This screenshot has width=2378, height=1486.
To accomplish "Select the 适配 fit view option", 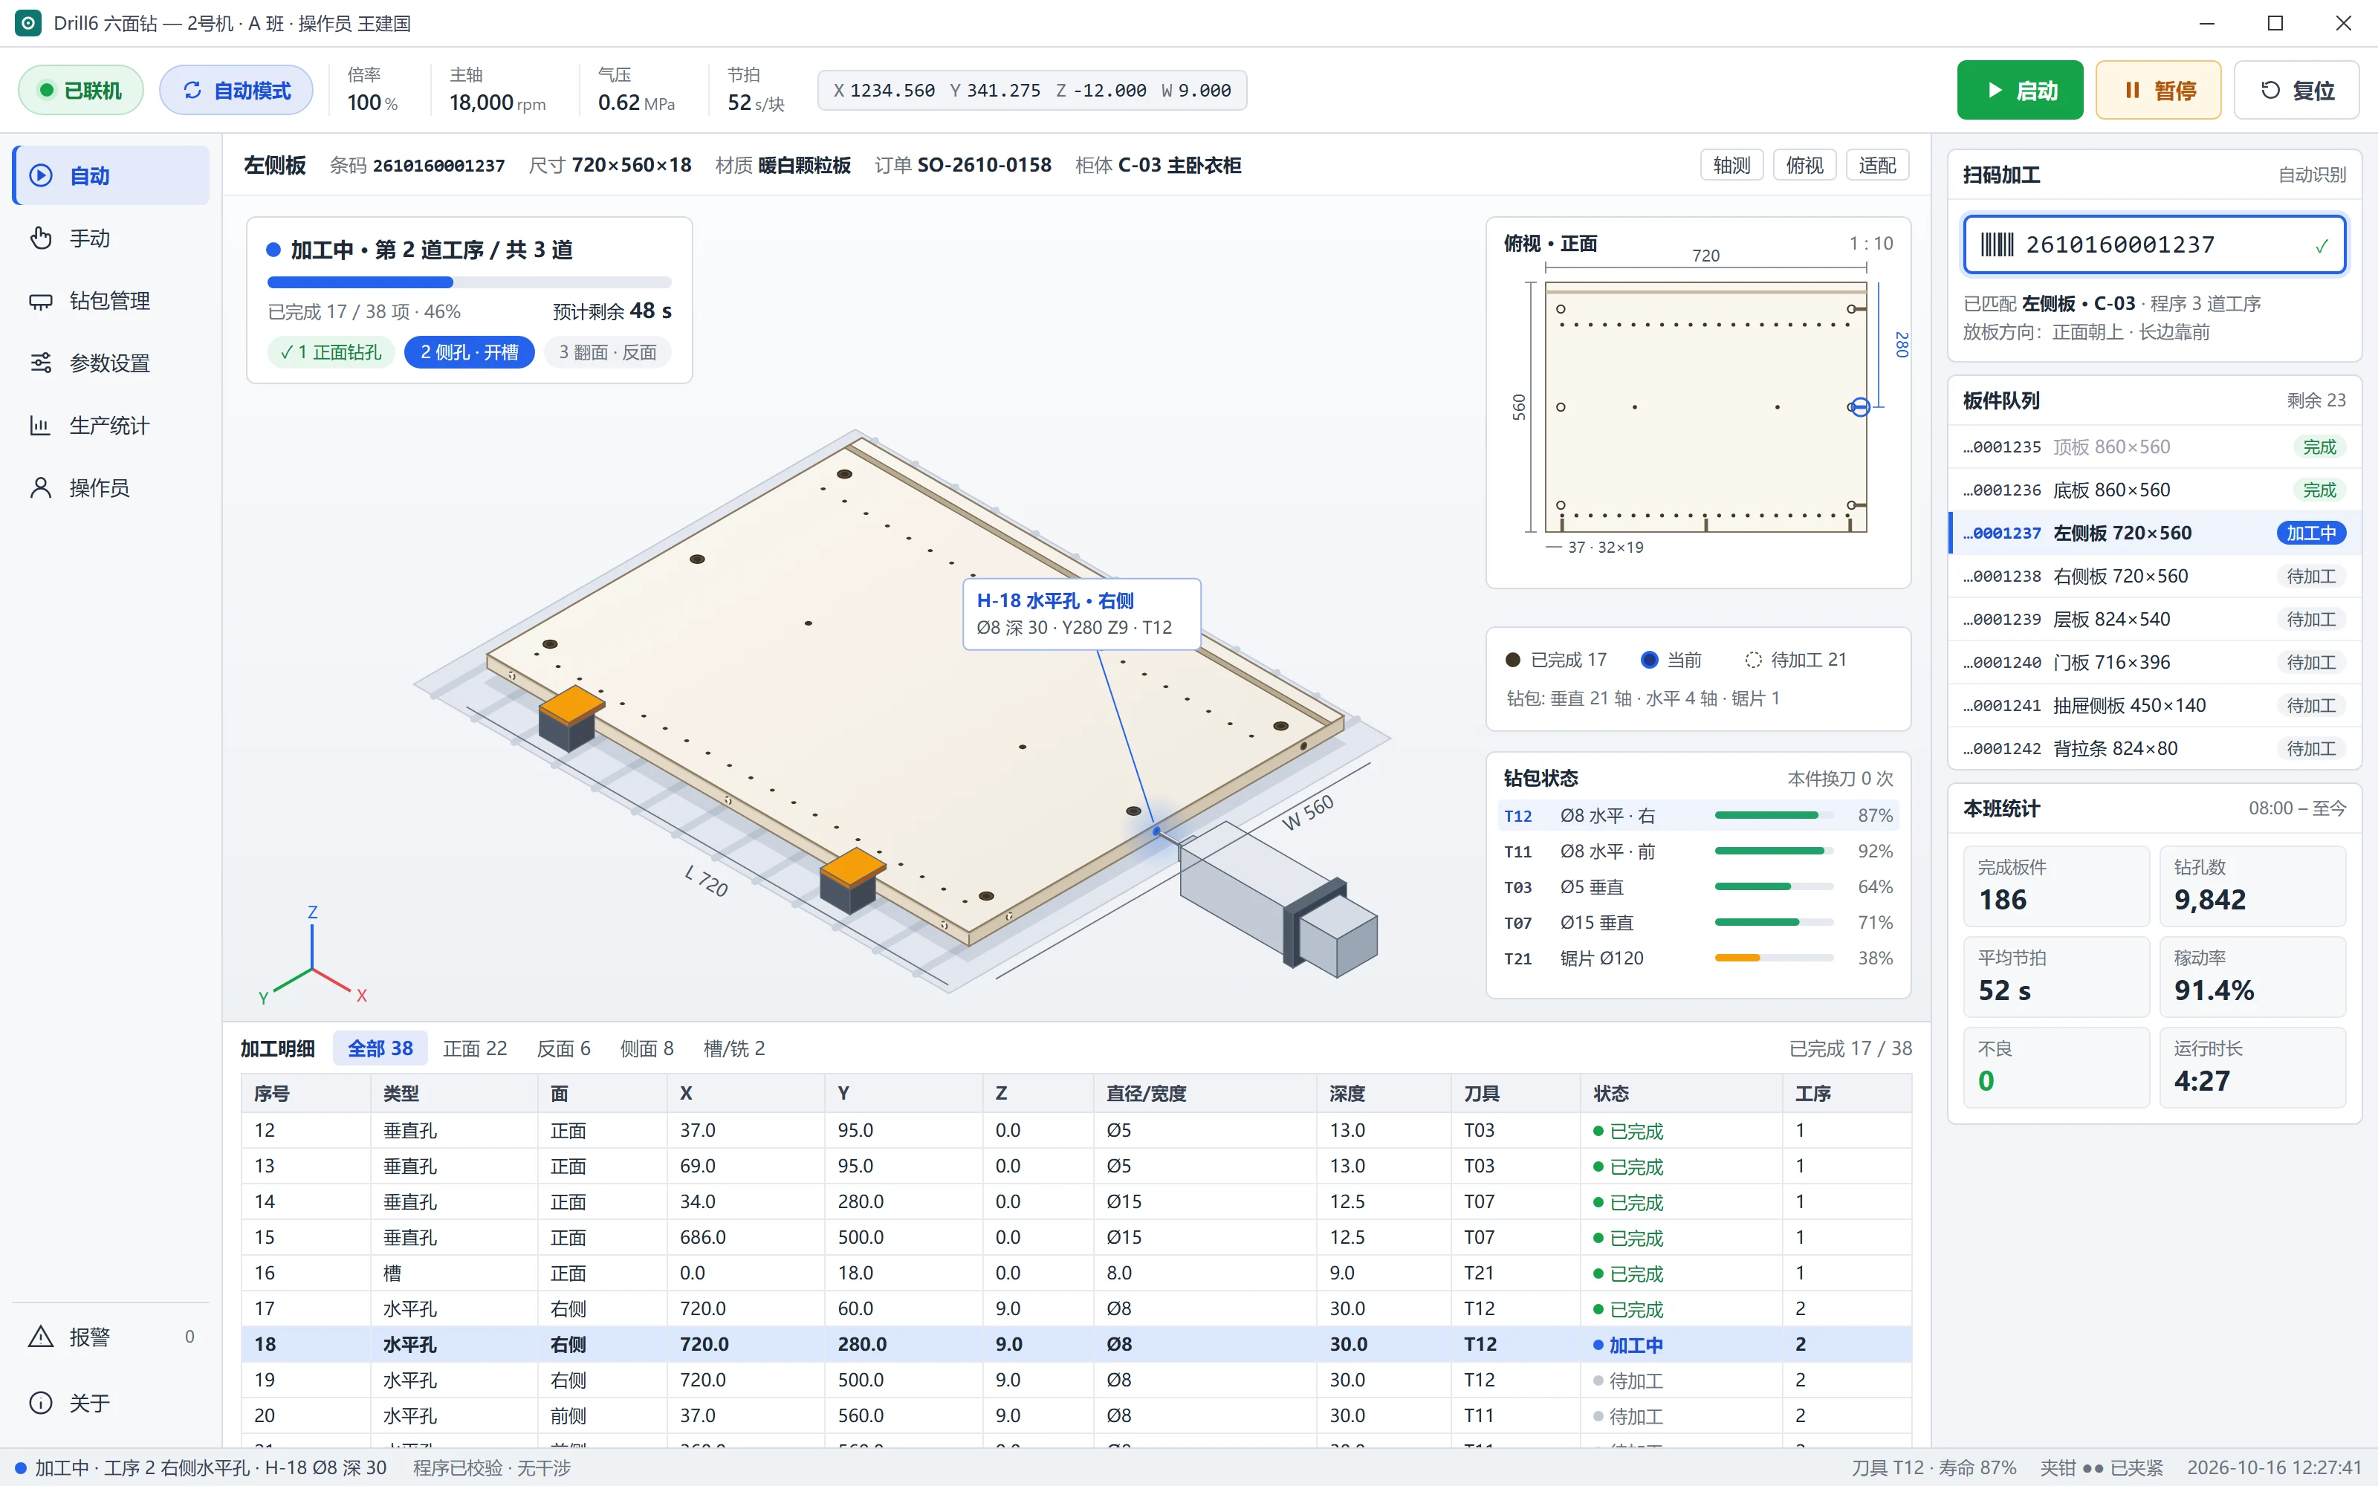I will pyautogui.click(x=1877, y=165).
